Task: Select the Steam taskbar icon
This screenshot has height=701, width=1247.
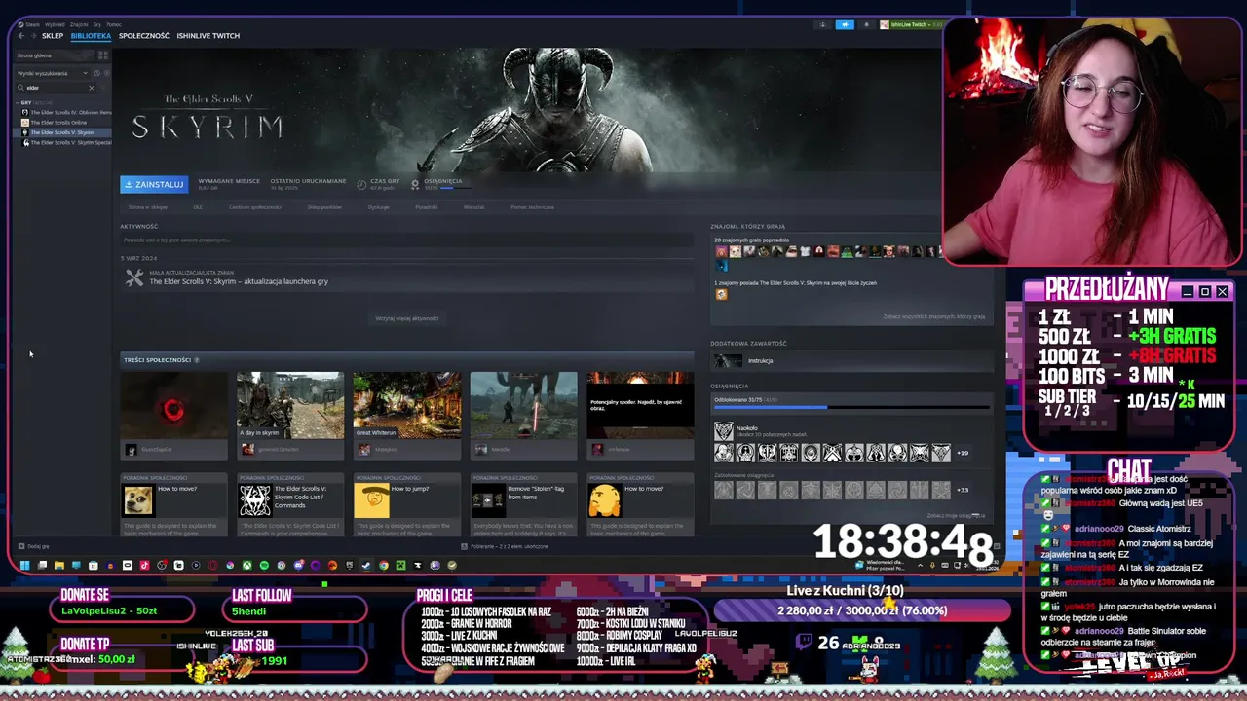Action: coord(365,566)
